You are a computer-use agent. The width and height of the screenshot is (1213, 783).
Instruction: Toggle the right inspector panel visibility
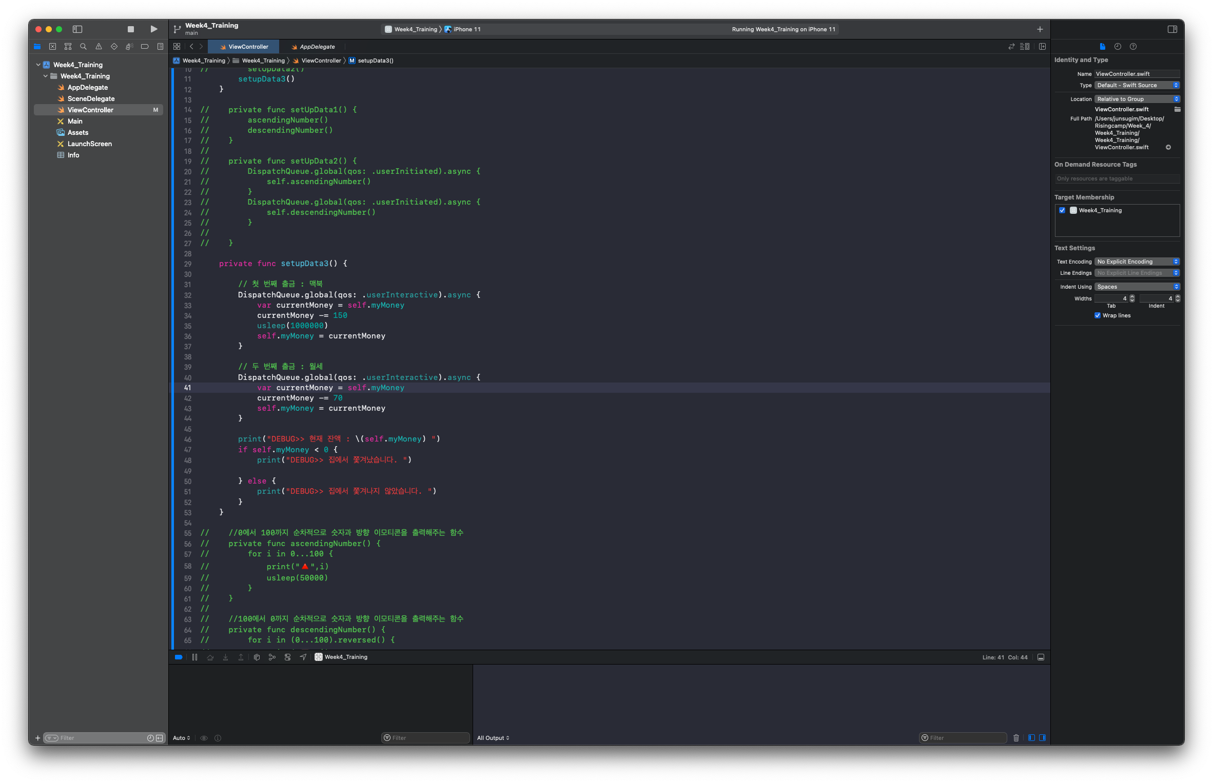point(1172,29)
